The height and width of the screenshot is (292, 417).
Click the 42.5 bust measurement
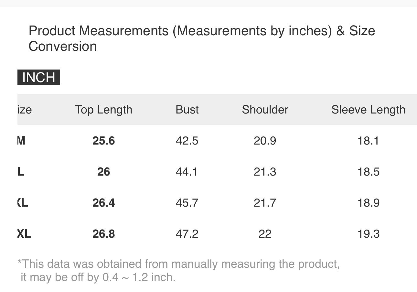point(187,141)
